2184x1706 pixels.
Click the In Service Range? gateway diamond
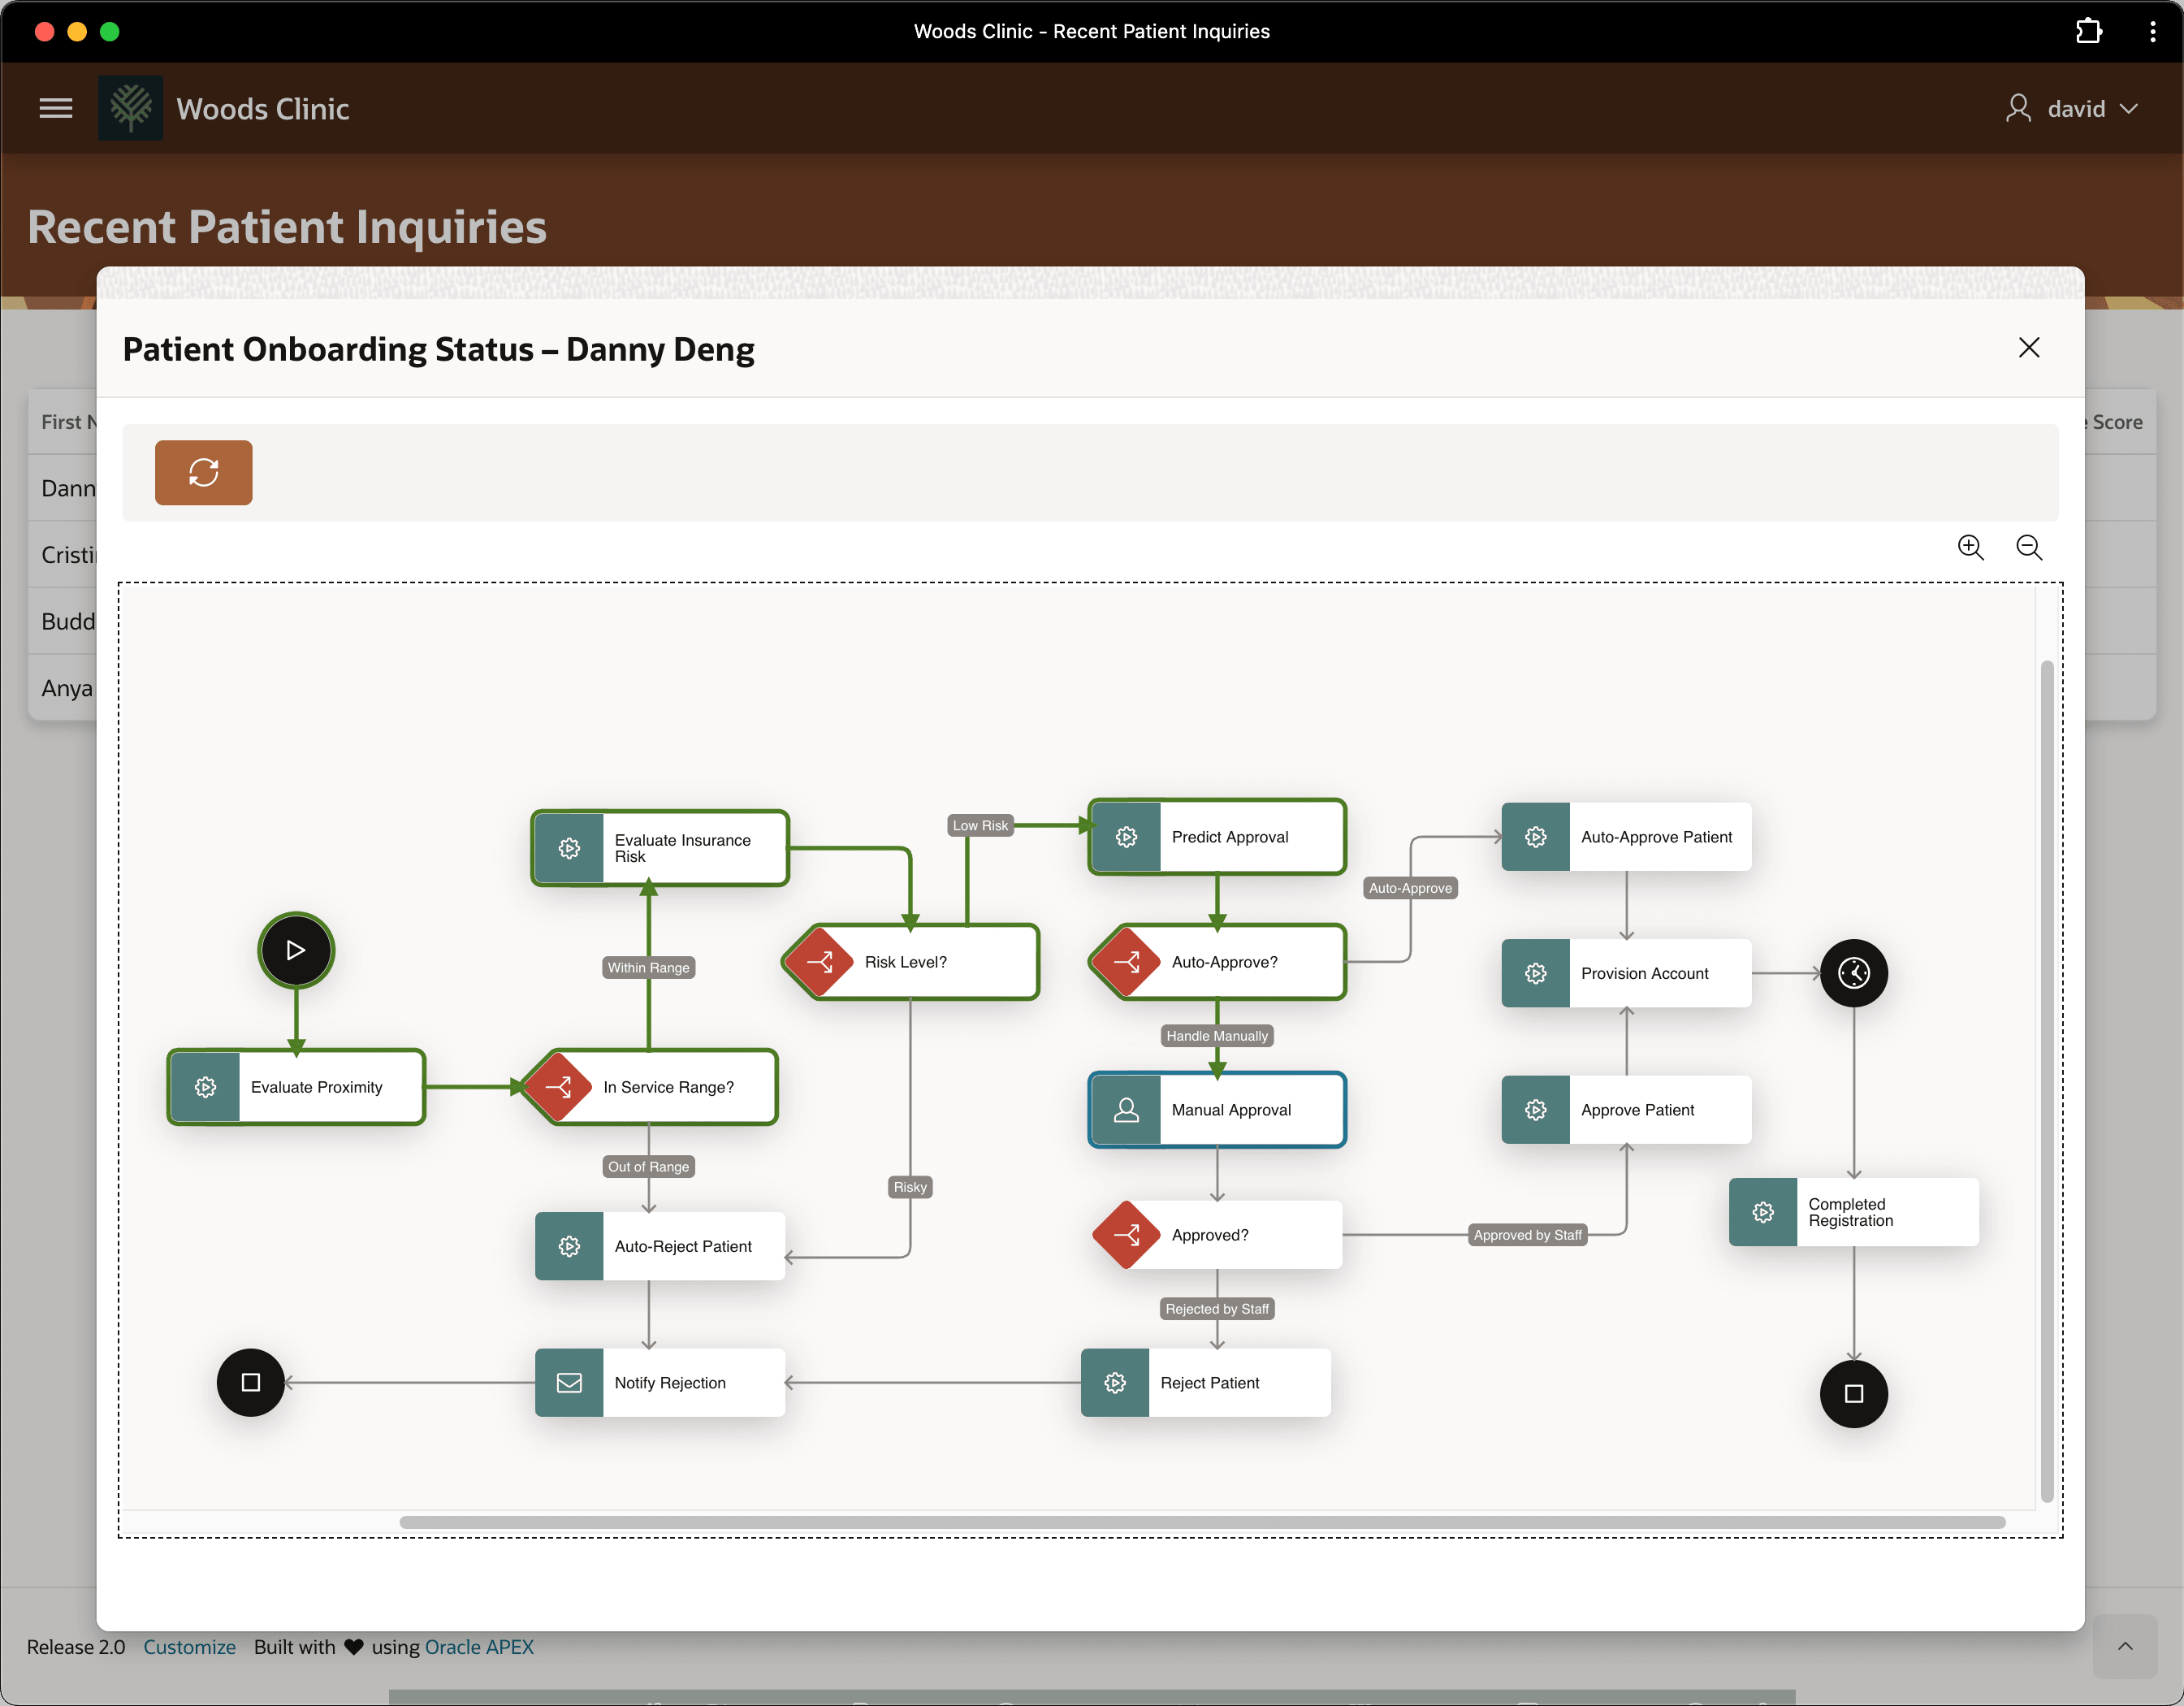point(558,1087)
